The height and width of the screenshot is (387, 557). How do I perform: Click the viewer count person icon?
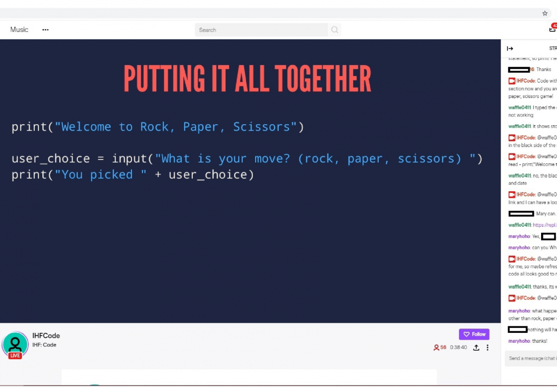point(436,348)
